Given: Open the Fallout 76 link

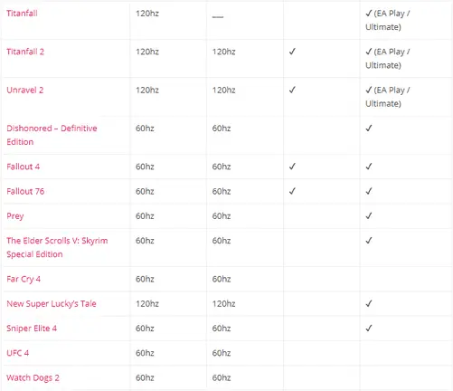Looking at the screenshot, I should (25, 191).
